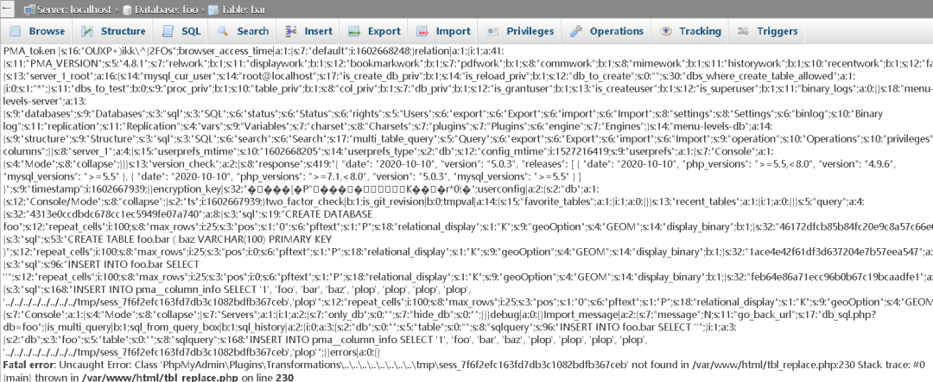
Task: Click the bold line number 230
Action: 285,377
